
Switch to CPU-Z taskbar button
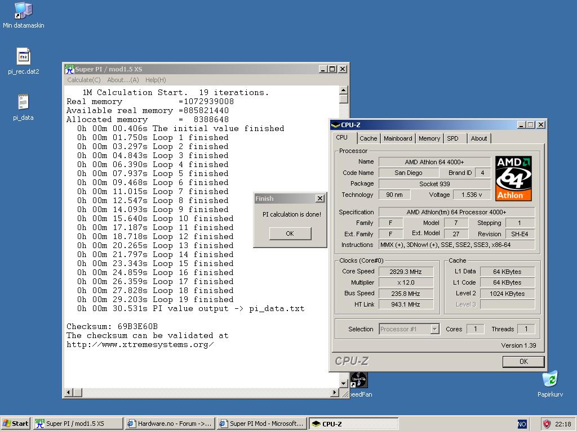click(353, 424)
